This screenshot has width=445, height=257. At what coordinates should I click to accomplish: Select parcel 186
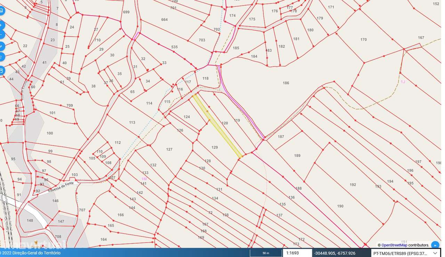286,83
